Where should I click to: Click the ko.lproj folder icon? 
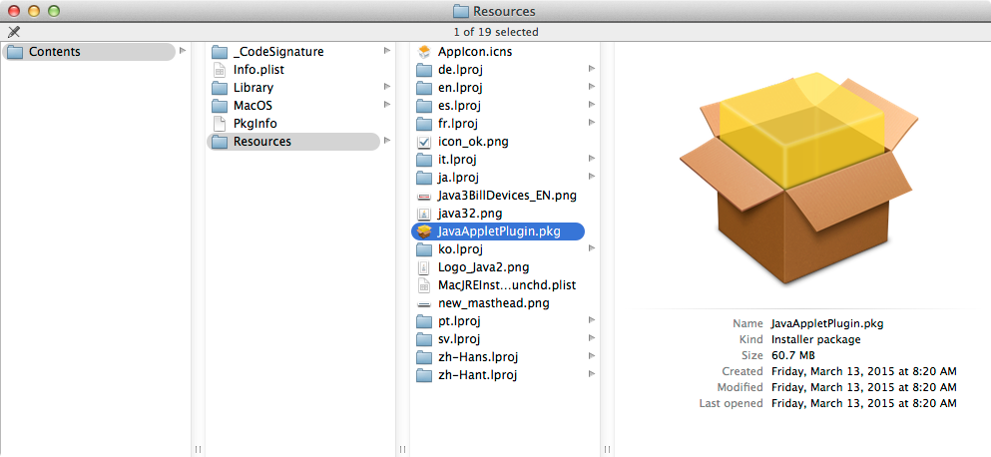point(424,249)
